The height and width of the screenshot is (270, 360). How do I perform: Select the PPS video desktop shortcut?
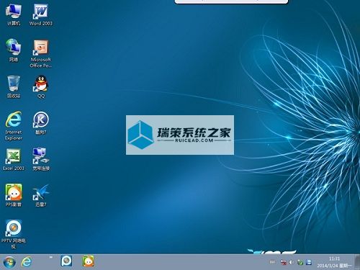pos(14,195)
